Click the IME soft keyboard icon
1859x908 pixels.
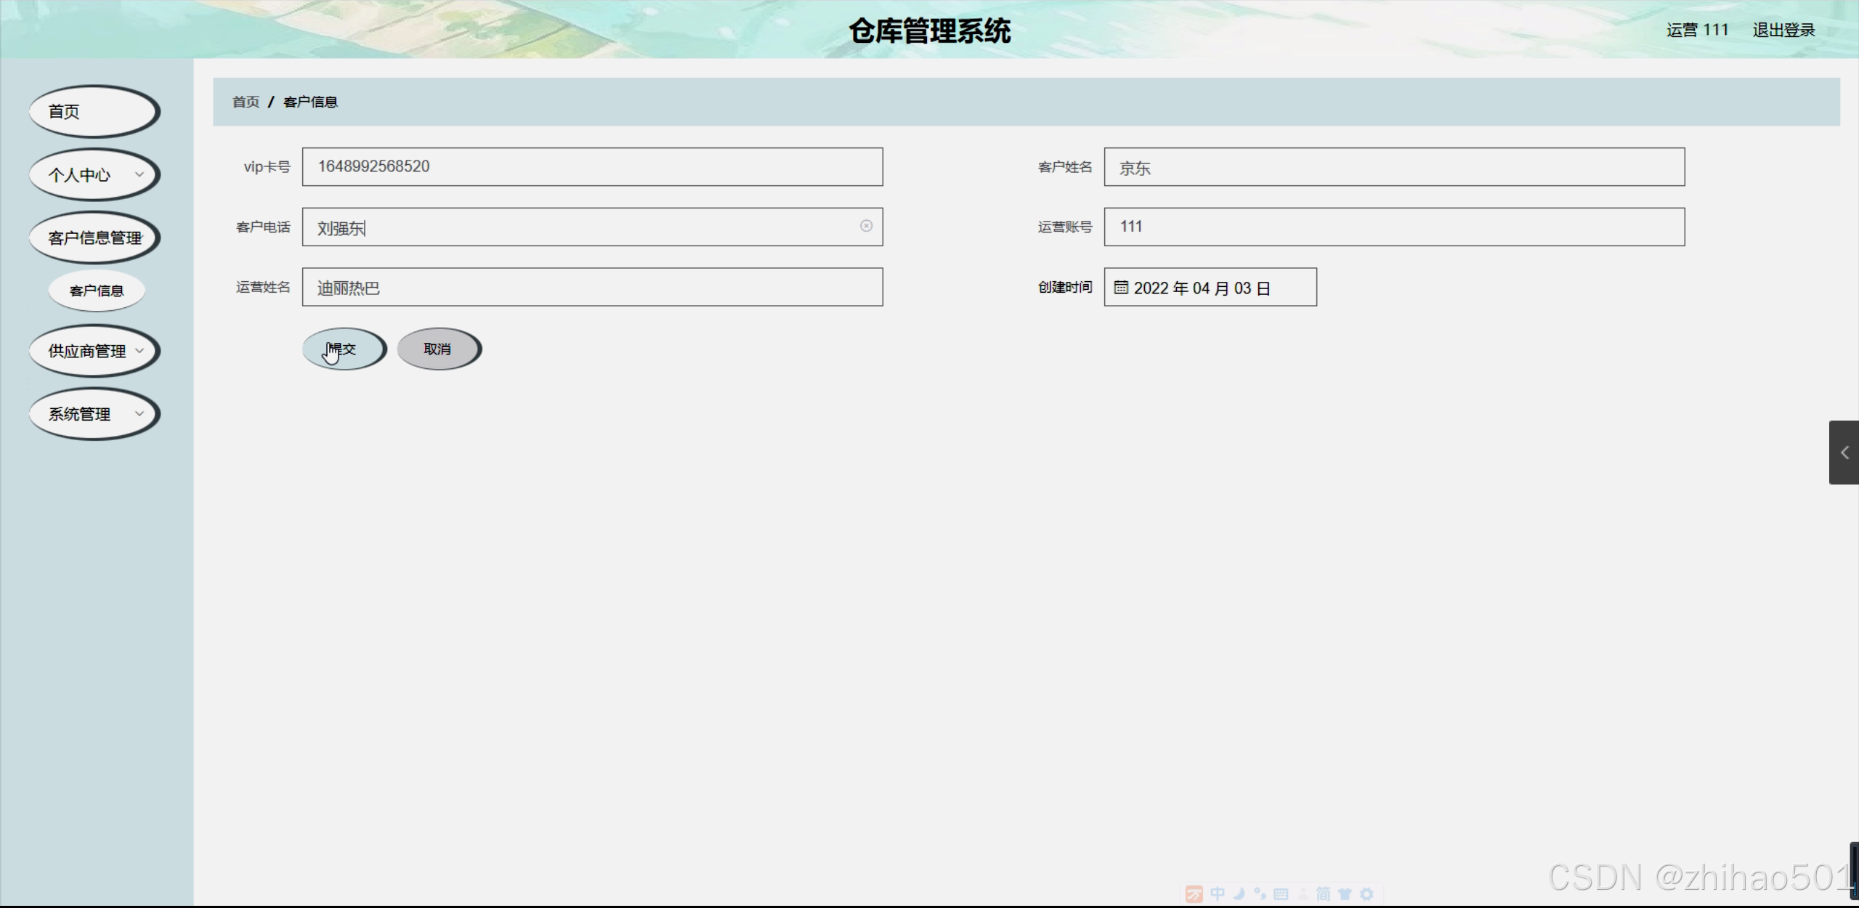[x=1281, y=894]
